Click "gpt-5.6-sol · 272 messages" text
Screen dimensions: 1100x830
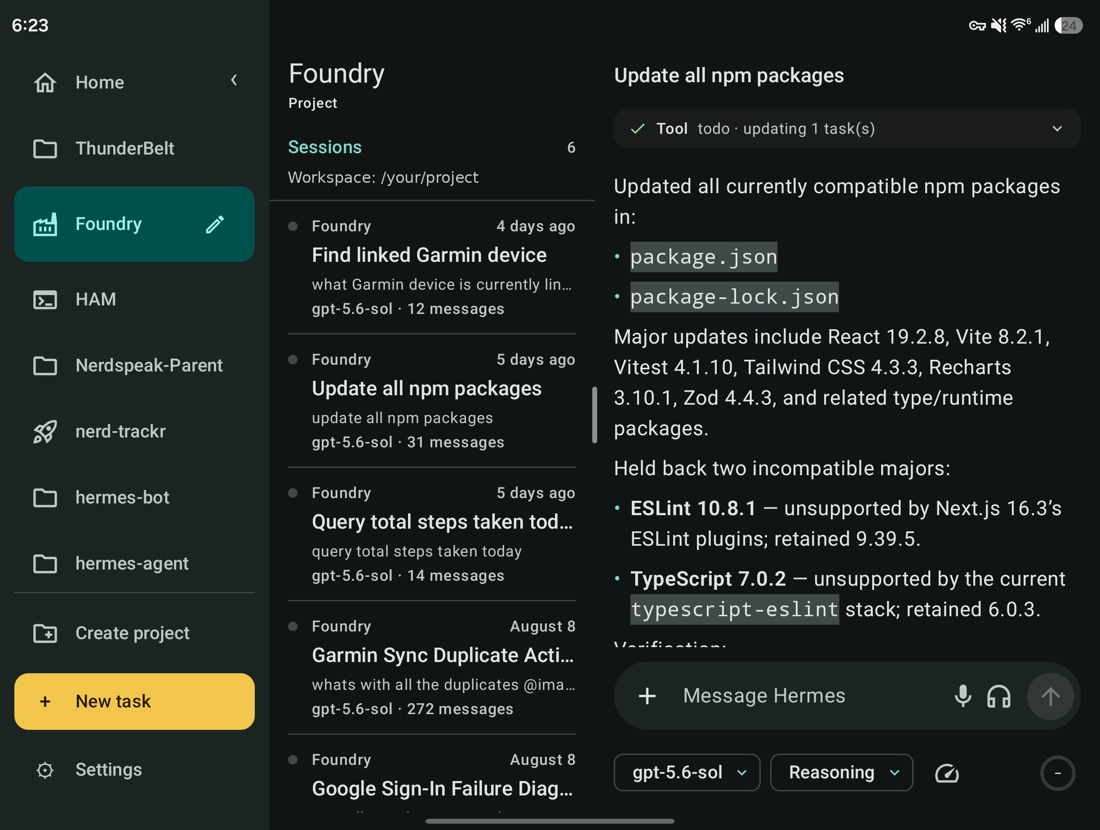click(x=412, y=709)
